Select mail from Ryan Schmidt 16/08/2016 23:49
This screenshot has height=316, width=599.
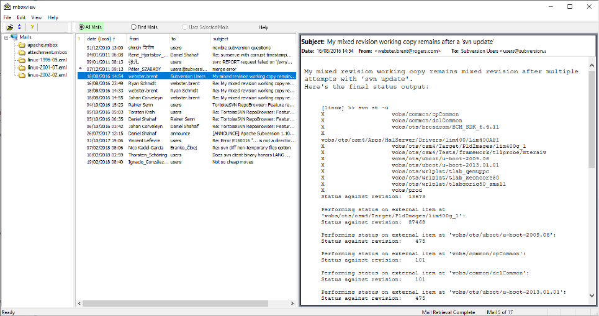click(186, 83)
